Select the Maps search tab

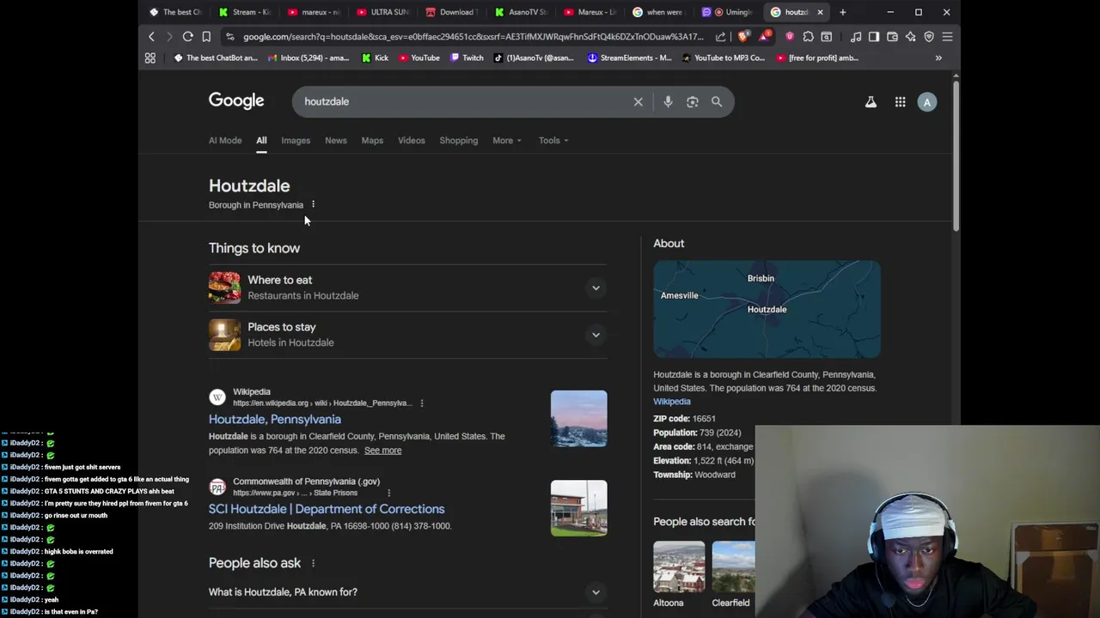click(372, 141)
